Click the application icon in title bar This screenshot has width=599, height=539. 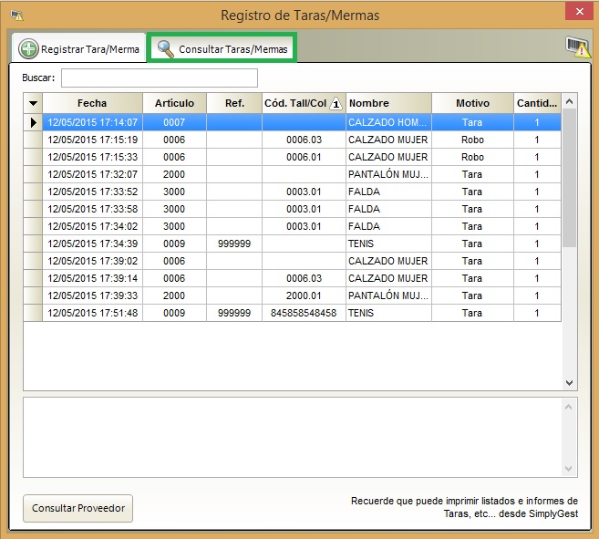pos(17,16)
